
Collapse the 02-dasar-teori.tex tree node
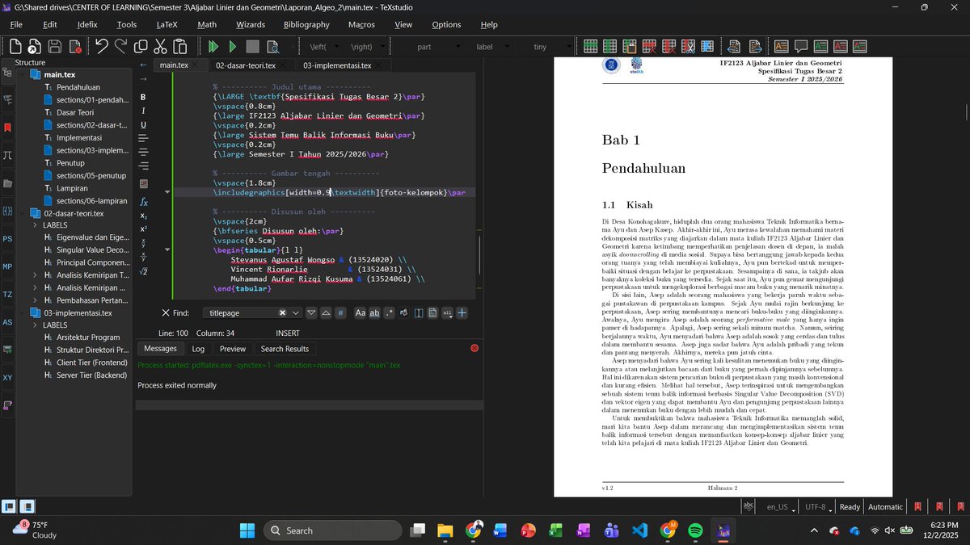(x=23, y=213)
